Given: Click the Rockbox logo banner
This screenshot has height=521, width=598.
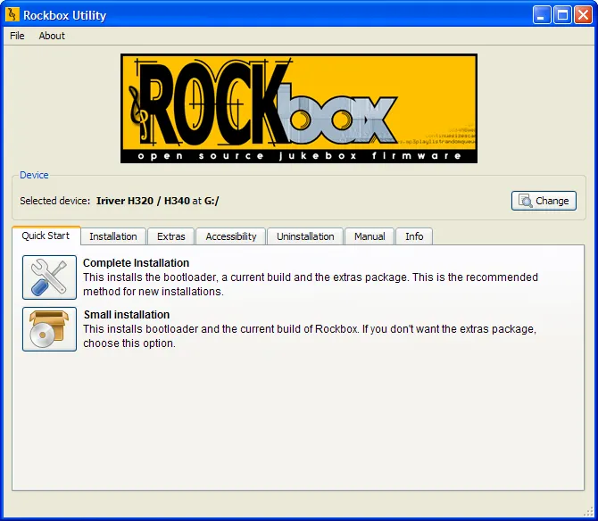Looking at the screenshot, I should pos(299,108).
